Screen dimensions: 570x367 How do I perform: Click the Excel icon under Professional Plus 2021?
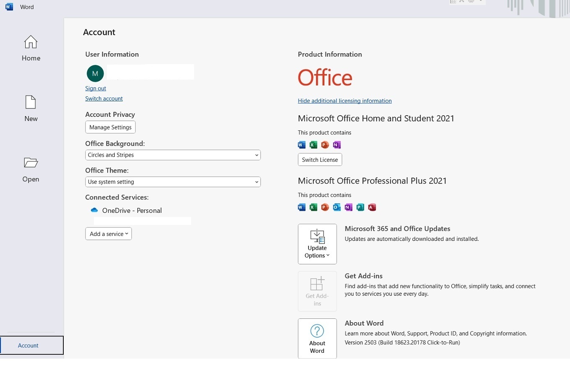313,207
